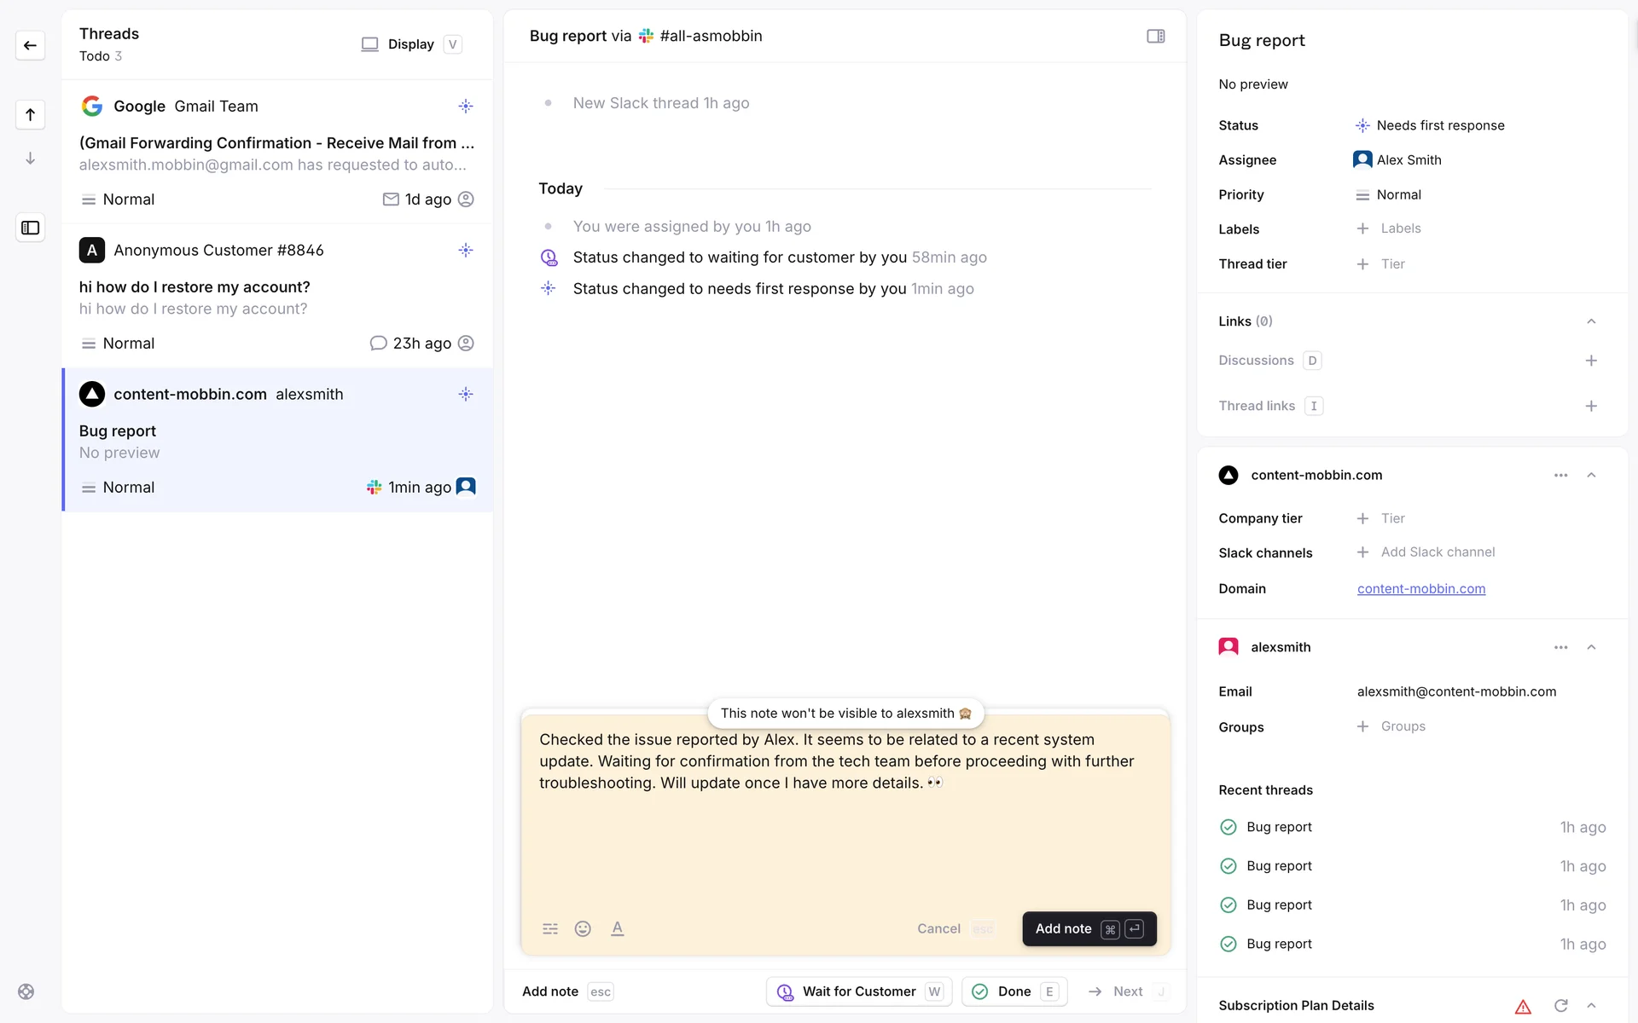
Task: Go to previous thread with up arrow
Action: (30, 114)
